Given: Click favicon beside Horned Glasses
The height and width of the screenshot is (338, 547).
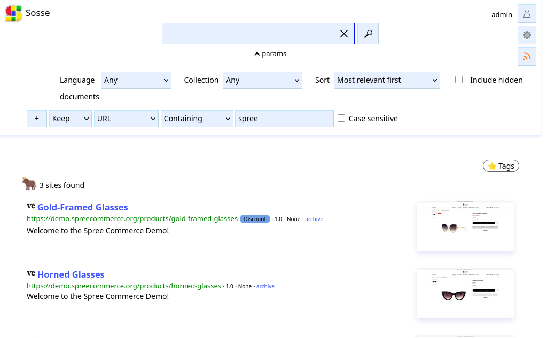Looking at the screenshot, I should (31, 273).
